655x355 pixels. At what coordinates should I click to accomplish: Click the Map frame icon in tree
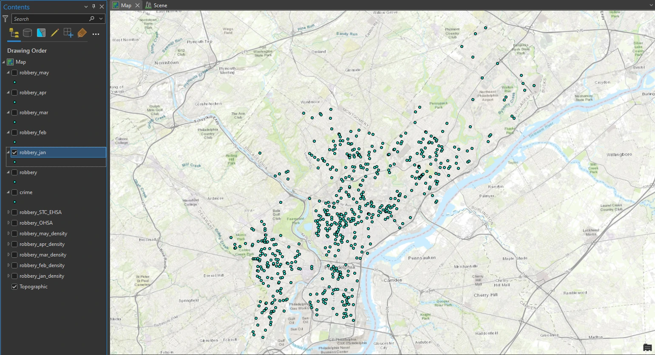[11, 62]
